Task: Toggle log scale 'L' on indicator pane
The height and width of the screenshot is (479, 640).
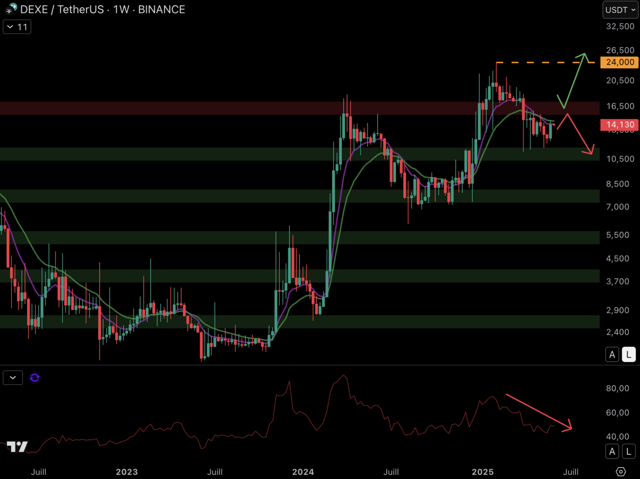Action: (628, 452)
